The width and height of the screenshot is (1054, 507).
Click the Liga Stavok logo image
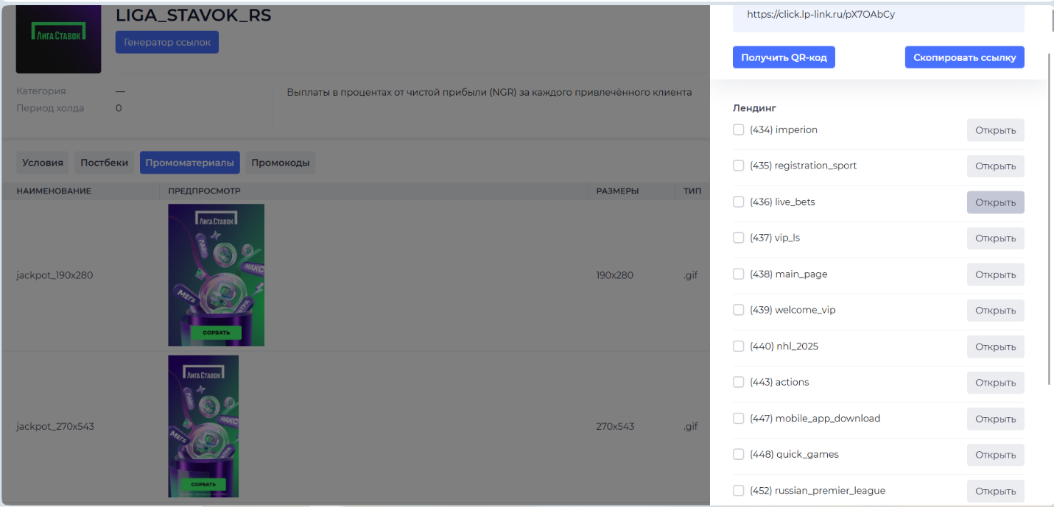tap(58, 38)
